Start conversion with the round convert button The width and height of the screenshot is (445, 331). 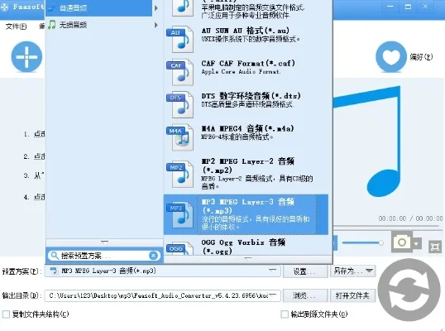pyautogui.click(x=409, y=290)
